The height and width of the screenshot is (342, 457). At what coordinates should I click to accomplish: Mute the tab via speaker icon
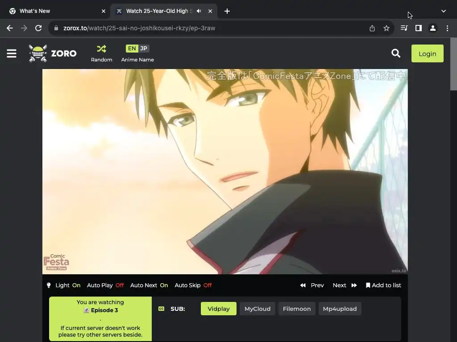[199, 11]
